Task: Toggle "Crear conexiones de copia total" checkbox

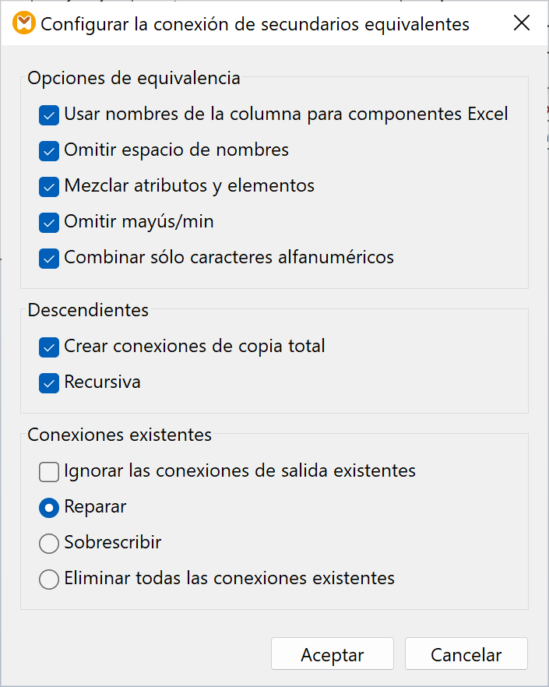Action: point(49,347)
